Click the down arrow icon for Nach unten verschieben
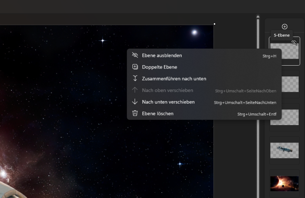The image size is (305, 198). 135,102
